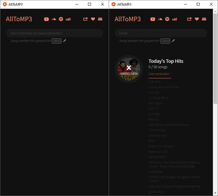This screenshot has height=196, width=218.
Task: Click the song 'I Like You (A Happier Song)'
Action: (174, 187)
